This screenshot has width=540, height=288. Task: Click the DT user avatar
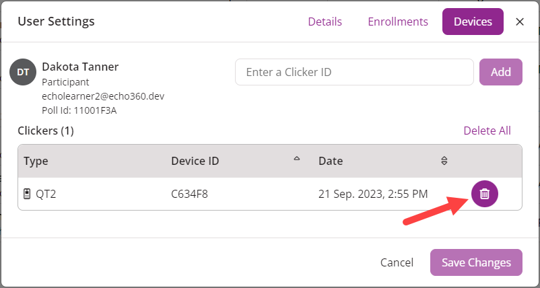coord(23,71)
